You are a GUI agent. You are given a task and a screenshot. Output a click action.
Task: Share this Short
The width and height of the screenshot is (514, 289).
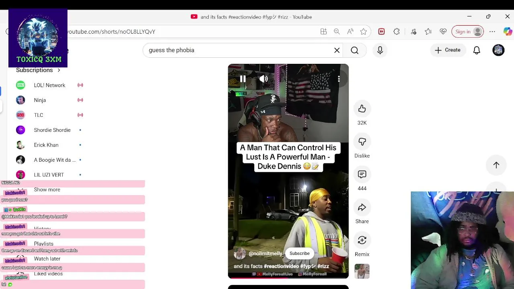362,208
